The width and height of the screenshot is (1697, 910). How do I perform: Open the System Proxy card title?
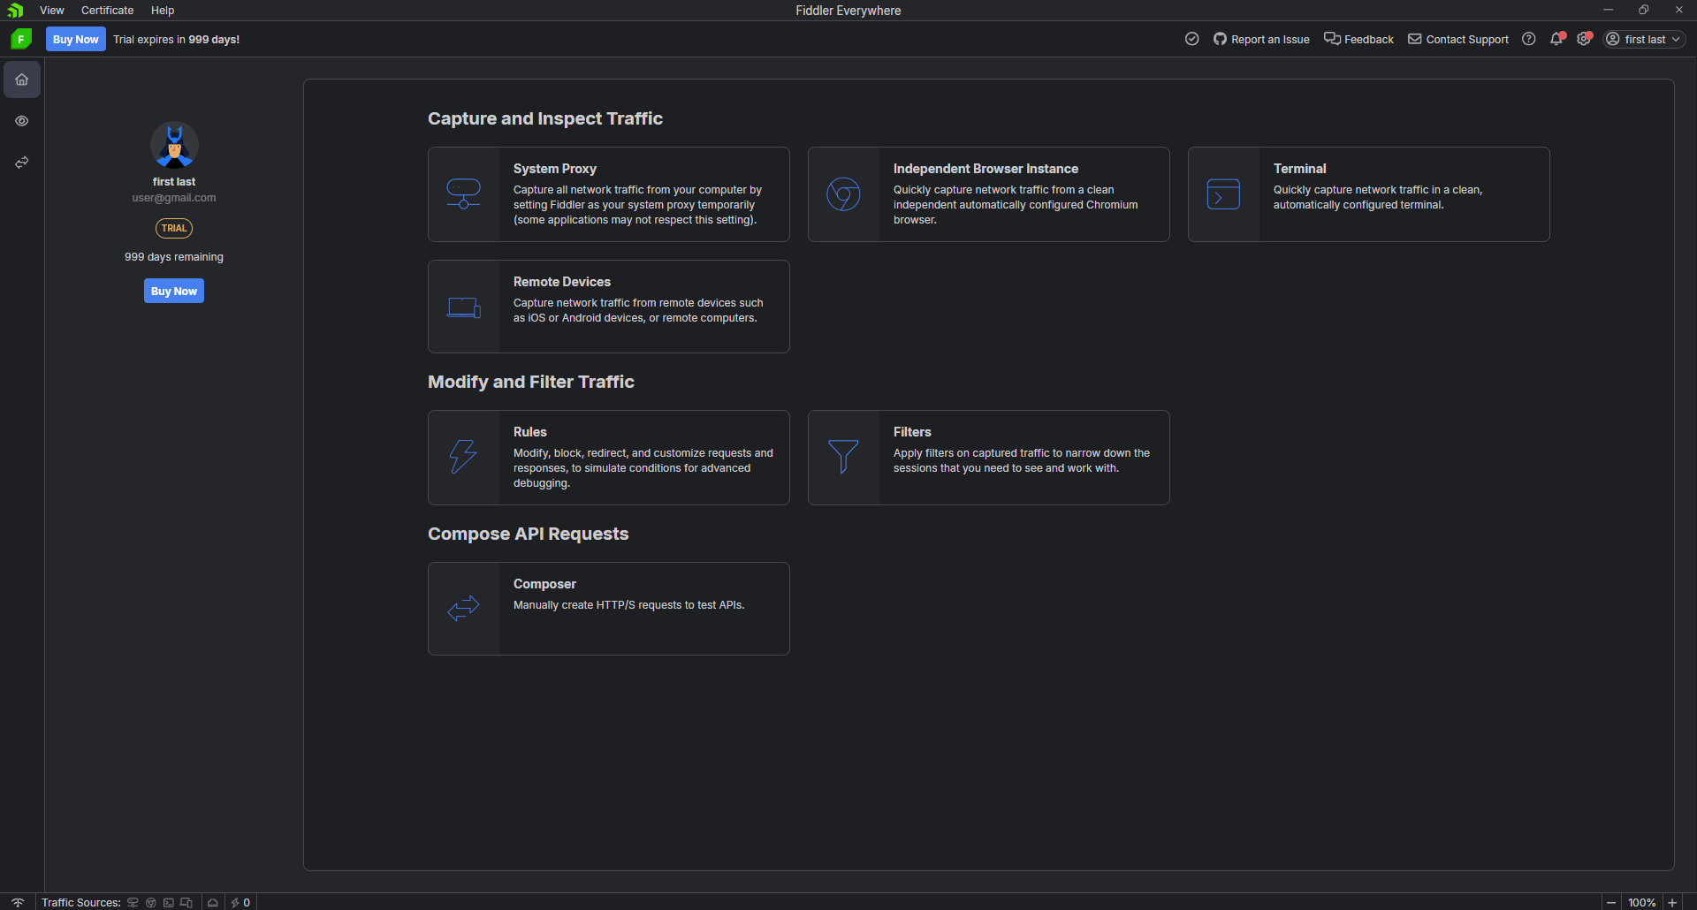(x=555, y=169)
